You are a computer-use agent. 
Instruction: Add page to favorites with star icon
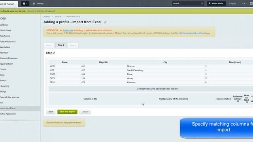(x=106, y=22)
